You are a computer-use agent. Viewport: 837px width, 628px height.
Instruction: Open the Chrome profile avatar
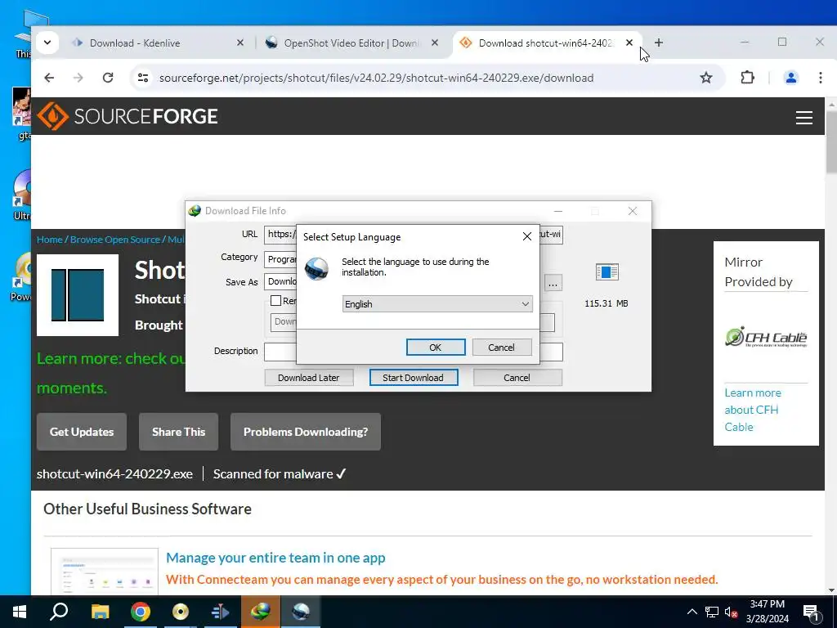(790, 78)
